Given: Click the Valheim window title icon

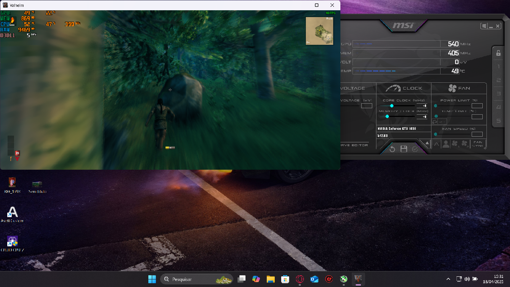Looking at the screenshot, I should [x=5, y=5].
